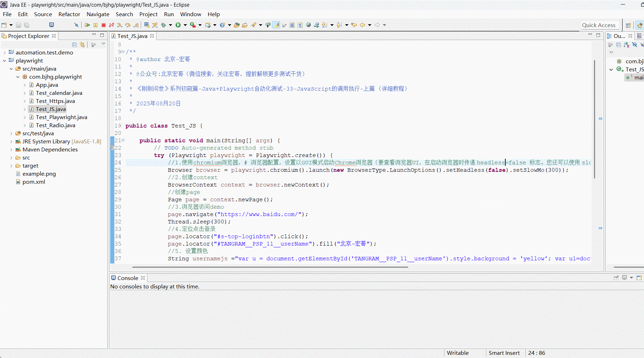Collapse the src/main/java folder

(11, 69)
